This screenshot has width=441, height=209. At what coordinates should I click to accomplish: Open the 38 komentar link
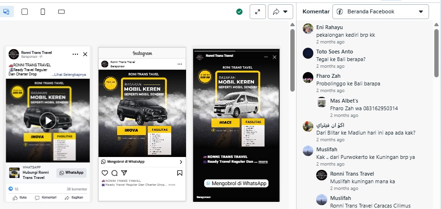tap(77, 189)
